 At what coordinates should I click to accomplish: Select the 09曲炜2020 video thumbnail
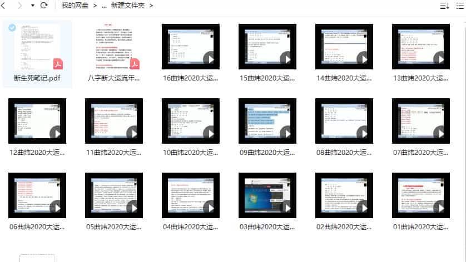[267, 121]
